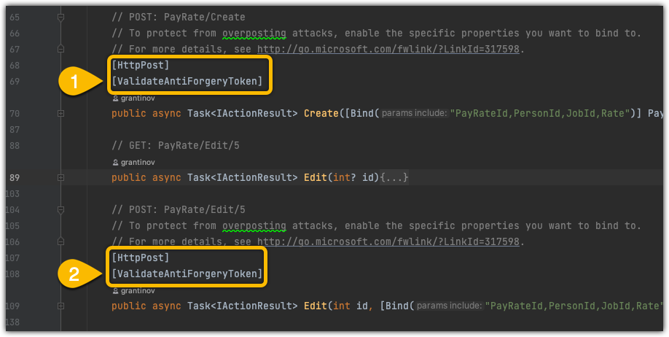Viewport: 669px width, 337px height.
Task: Click grantinov author hint above the Create method
Action: (x=133, y=98)
